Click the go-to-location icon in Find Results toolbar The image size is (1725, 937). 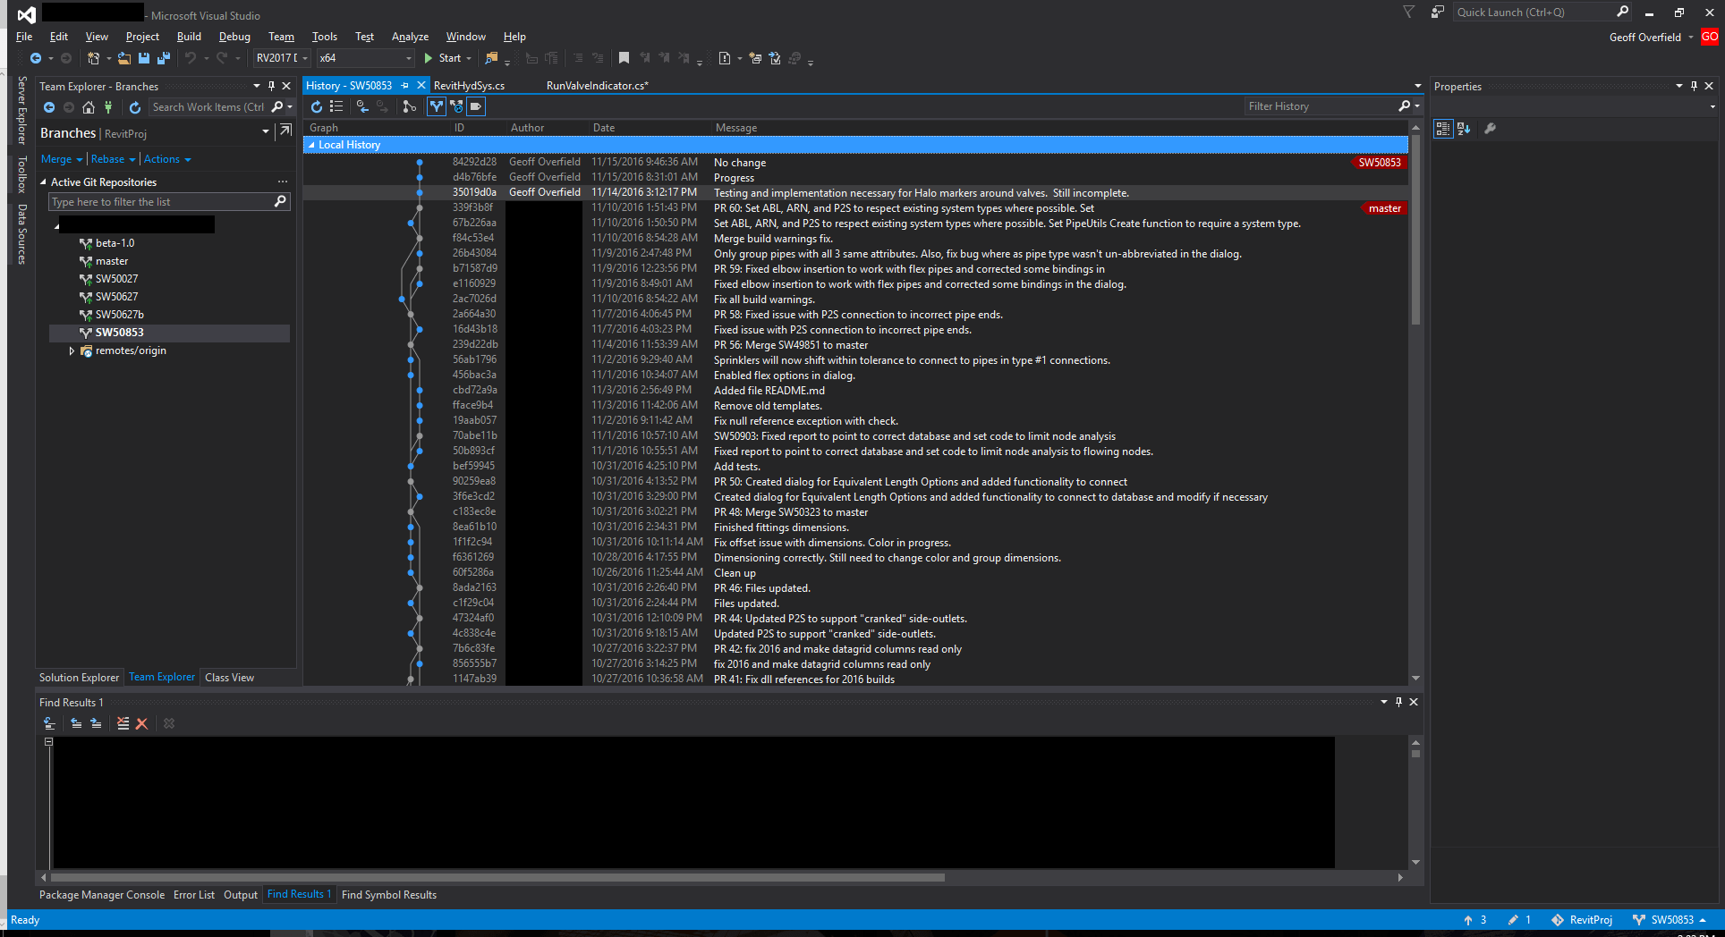(49, 723)
